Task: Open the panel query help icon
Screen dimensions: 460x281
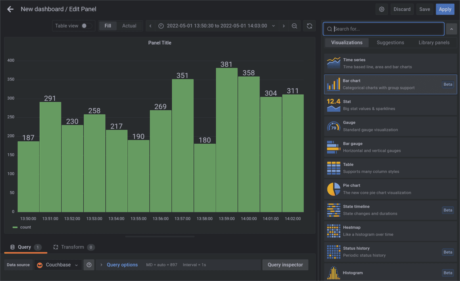Action: [89, 265]
